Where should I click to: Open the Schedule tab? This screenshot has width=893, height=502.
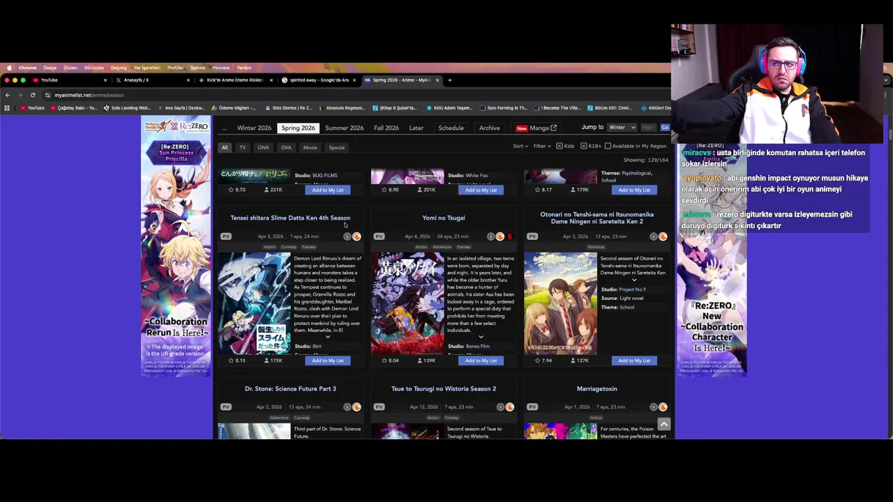point(451,128)
